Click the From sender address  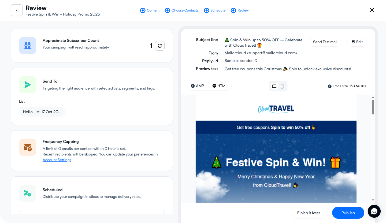[261, 53]
